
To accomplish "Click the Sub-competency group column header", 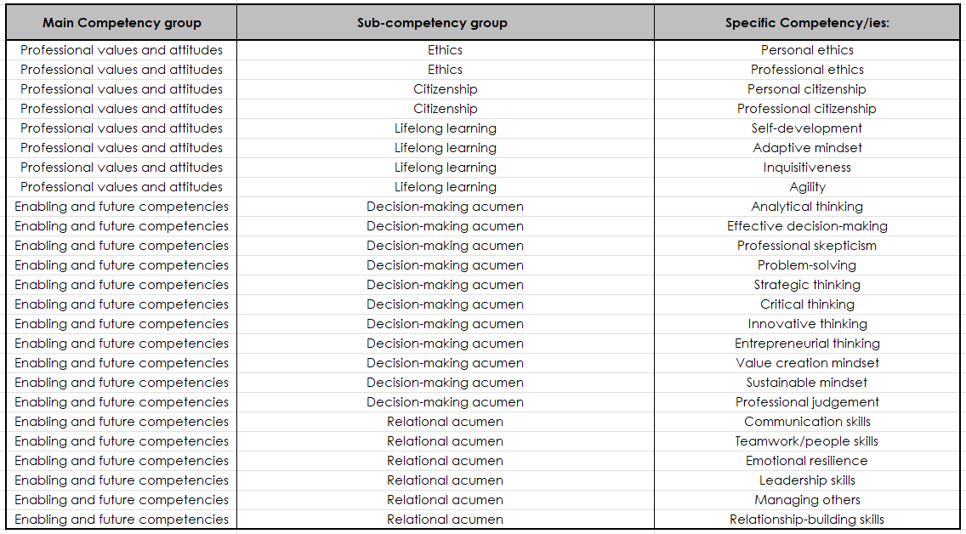I will point(445,23).
